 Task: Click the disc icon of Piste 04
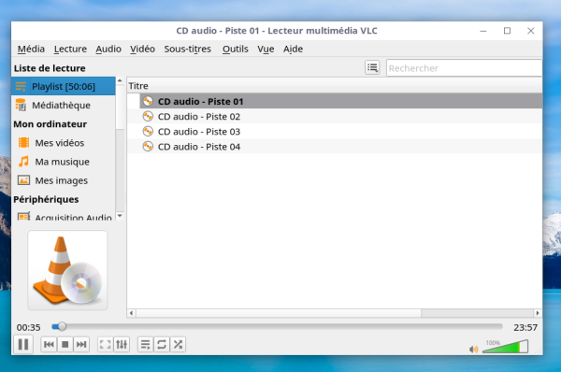[x=148, y=147]
